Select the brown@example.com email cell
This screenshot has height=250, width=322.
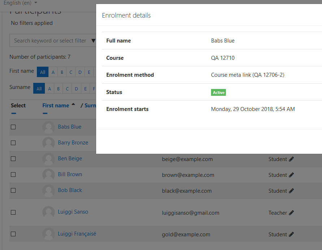(188, 175)
